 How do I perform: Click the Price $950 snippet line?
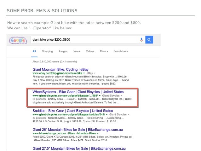point(82,137)
